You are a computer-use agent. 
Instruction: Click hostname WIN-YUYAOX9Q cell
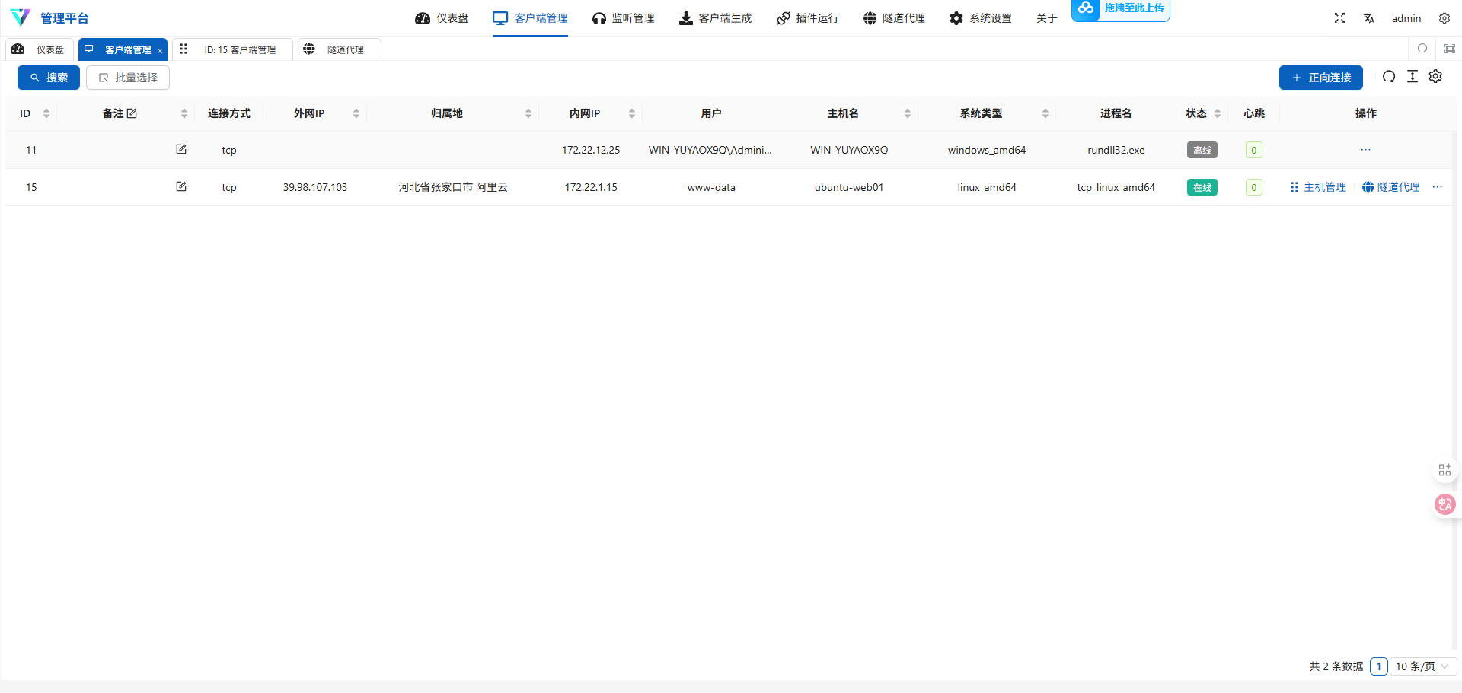(x=849, y=150)
